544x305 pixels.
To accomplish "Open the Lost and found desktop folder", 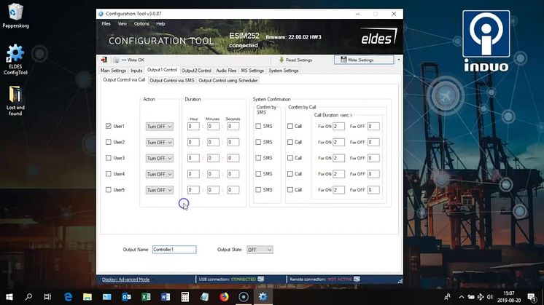I will click(15, 100).
